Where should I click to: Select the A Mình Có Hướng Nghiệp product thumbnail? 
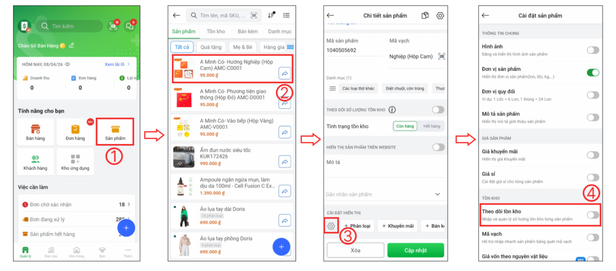[x=184, y=69]
